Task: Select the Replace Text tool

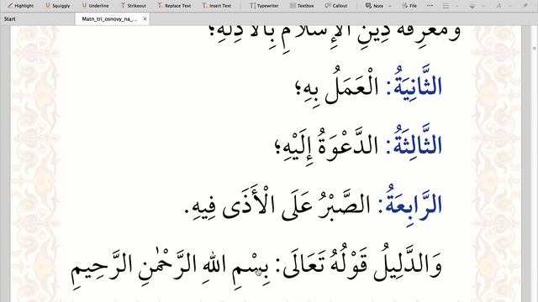Action: coord(174,6)
